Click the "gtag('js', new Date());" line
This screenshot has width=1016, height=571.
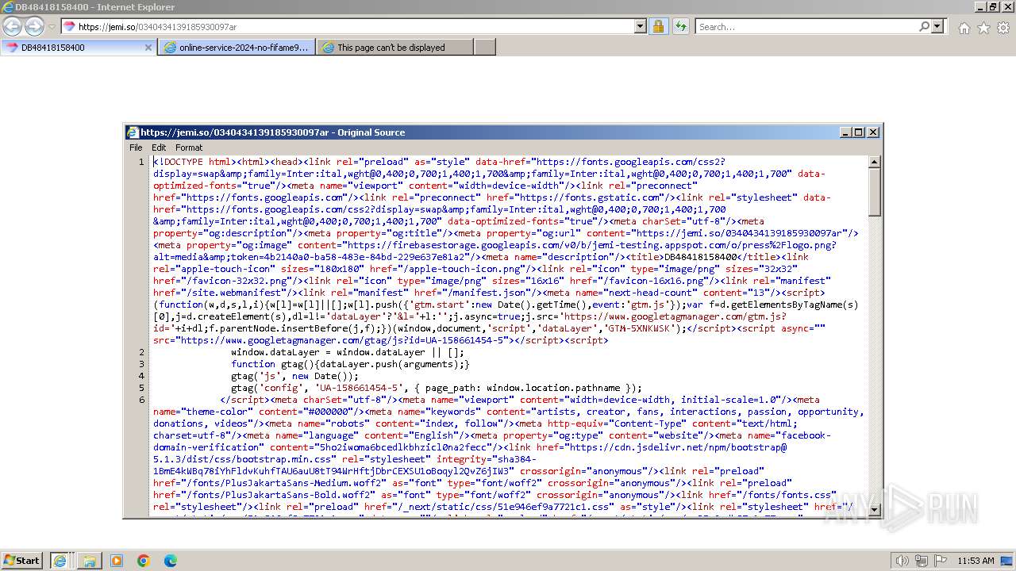[294, 376]
